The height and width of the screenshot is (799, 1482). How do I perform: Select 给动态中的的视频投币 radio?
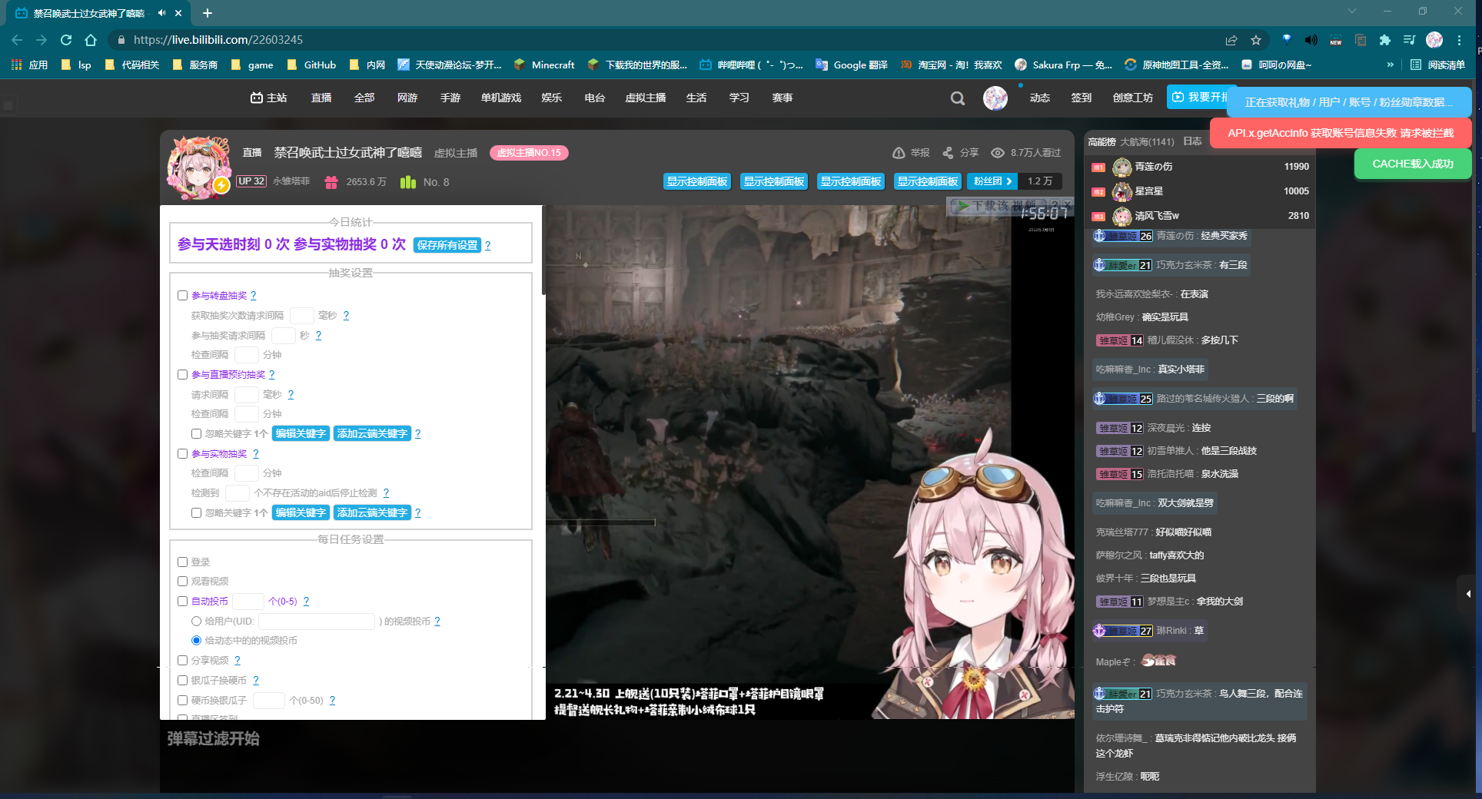197,641
